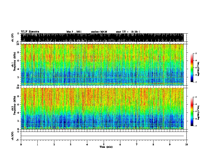Click time axis tick label "2"

54,145
